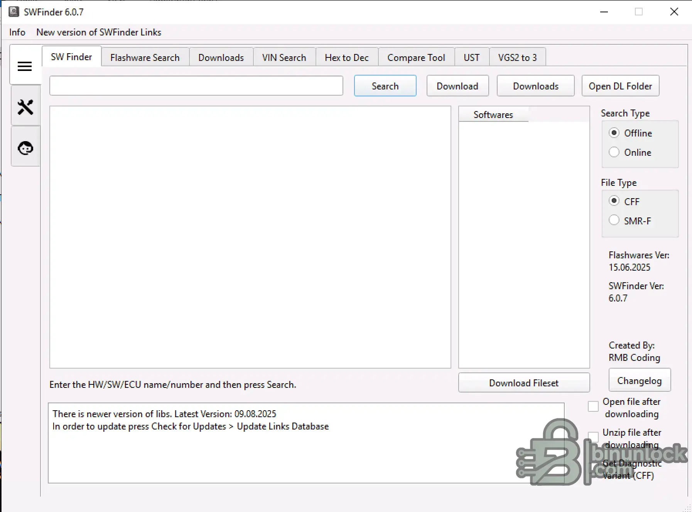
Task: Click the 'Search Type' group label
Action: 625,113
